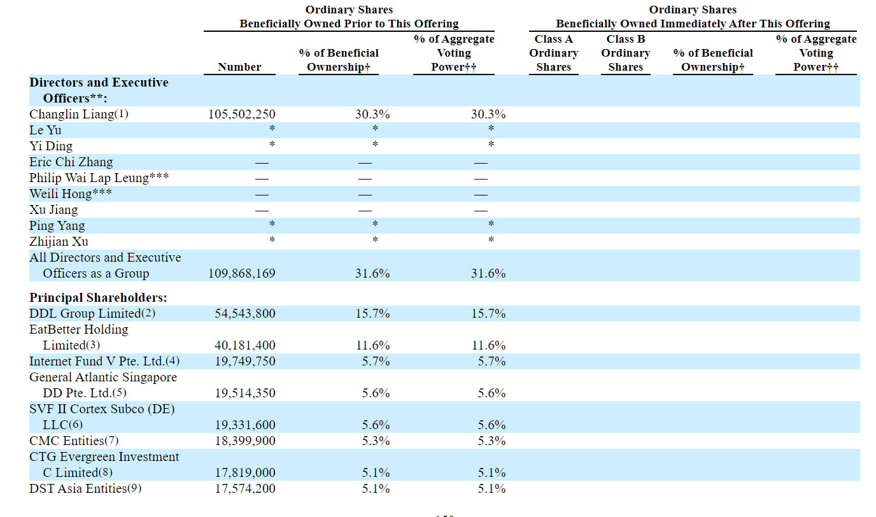Click Class B Ordinary Shares header
Image resolution: width=876 pixels, height=517 pixels.
(626, 53)
